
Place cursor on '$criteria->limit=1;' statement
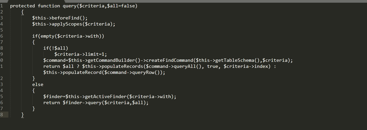[x=81, y=54]
